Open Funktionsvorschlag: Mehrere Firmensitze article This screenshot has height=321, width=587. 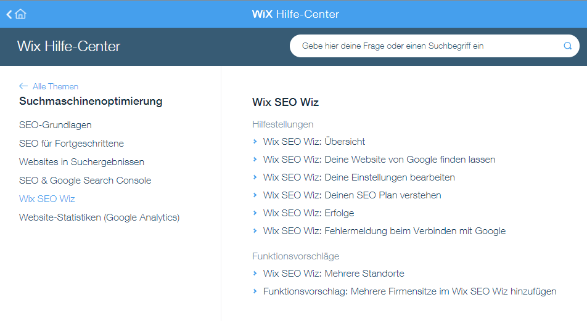pyautogui.click(x=409, y=291)
